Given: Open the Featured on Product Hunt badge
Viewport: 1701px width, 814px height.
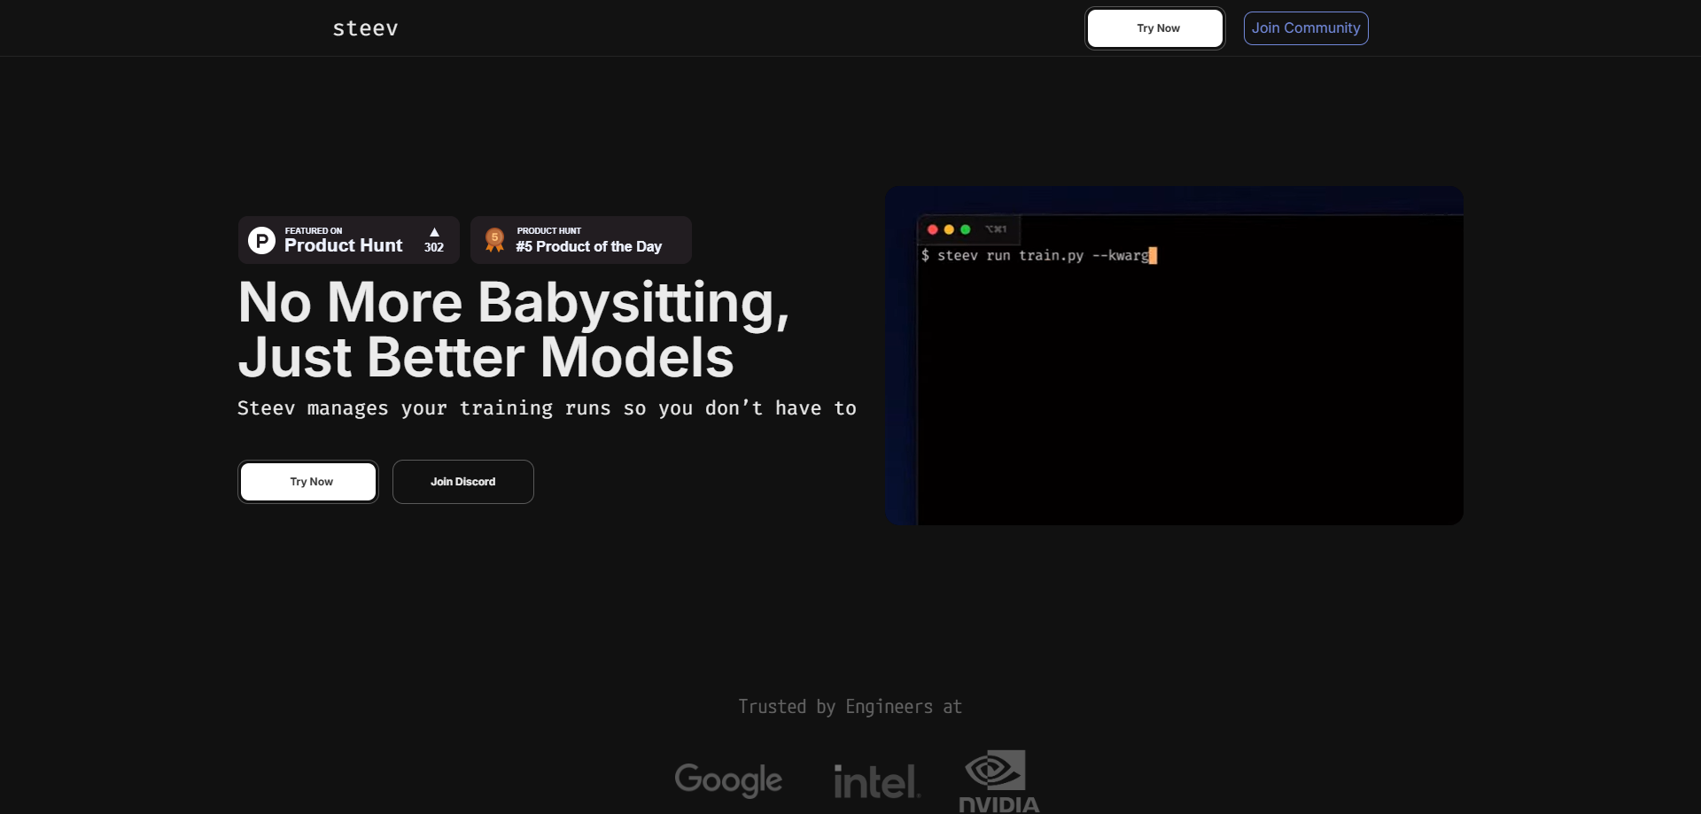Looking at the screenshot, I should (x=348, y=240).
